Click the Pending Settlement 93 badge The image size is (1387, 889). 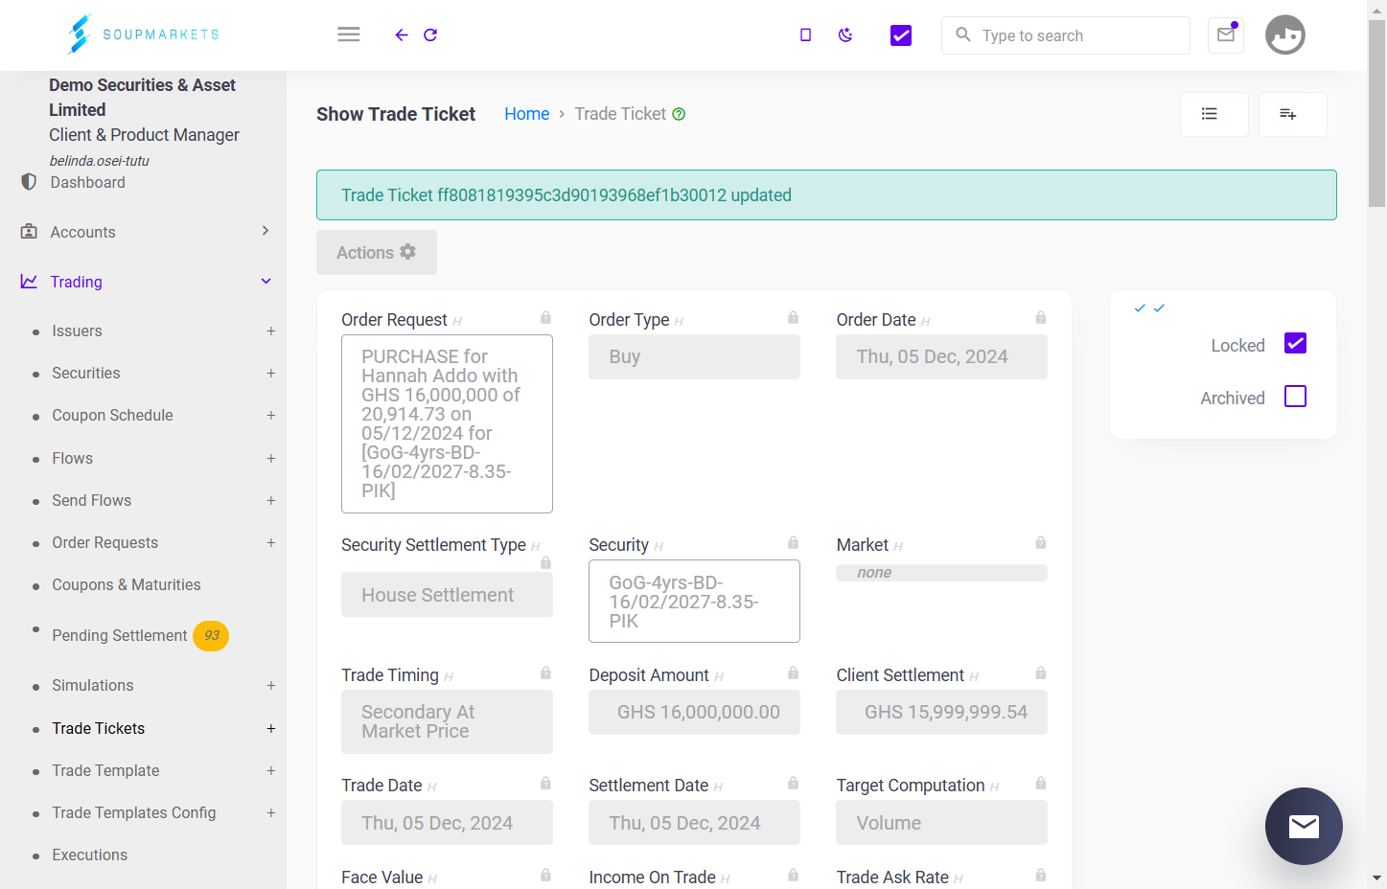click(x=211, y=635)
